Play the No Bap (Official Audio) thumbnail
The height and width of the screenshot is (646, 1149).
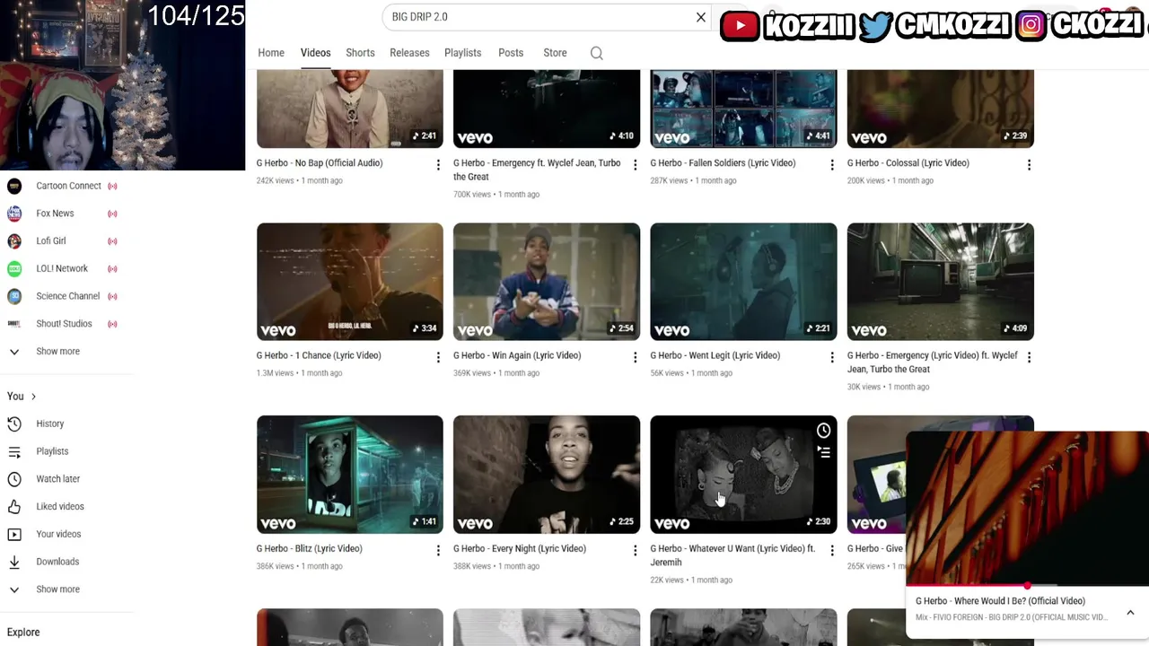coord(350,109)
